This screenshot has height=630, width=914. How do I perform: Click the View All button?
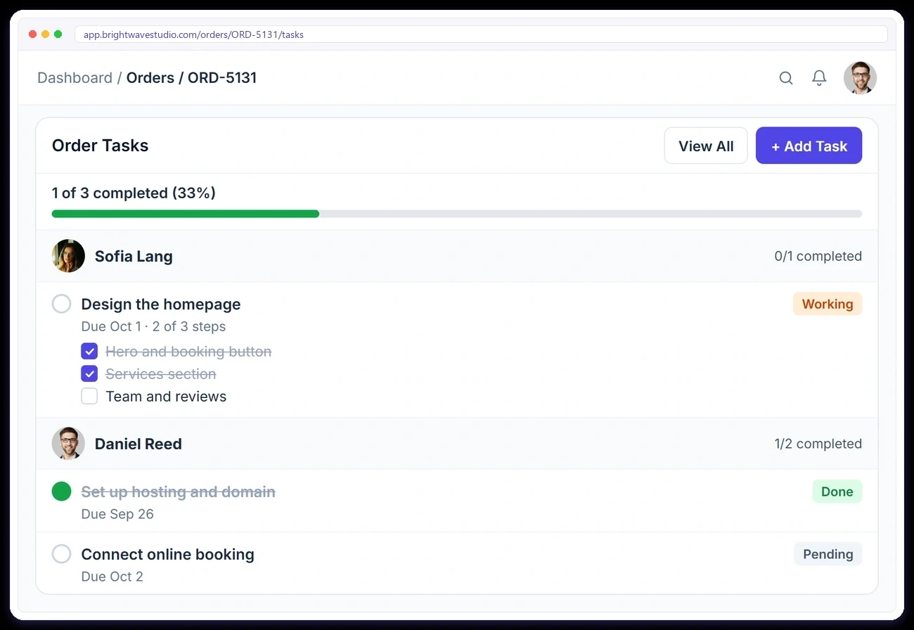coord(706,146)
